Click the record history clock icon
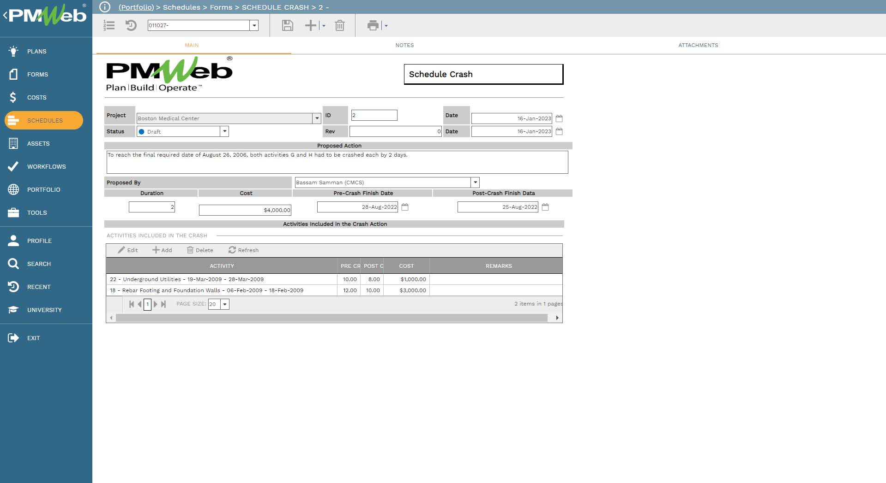 [131, 25]
